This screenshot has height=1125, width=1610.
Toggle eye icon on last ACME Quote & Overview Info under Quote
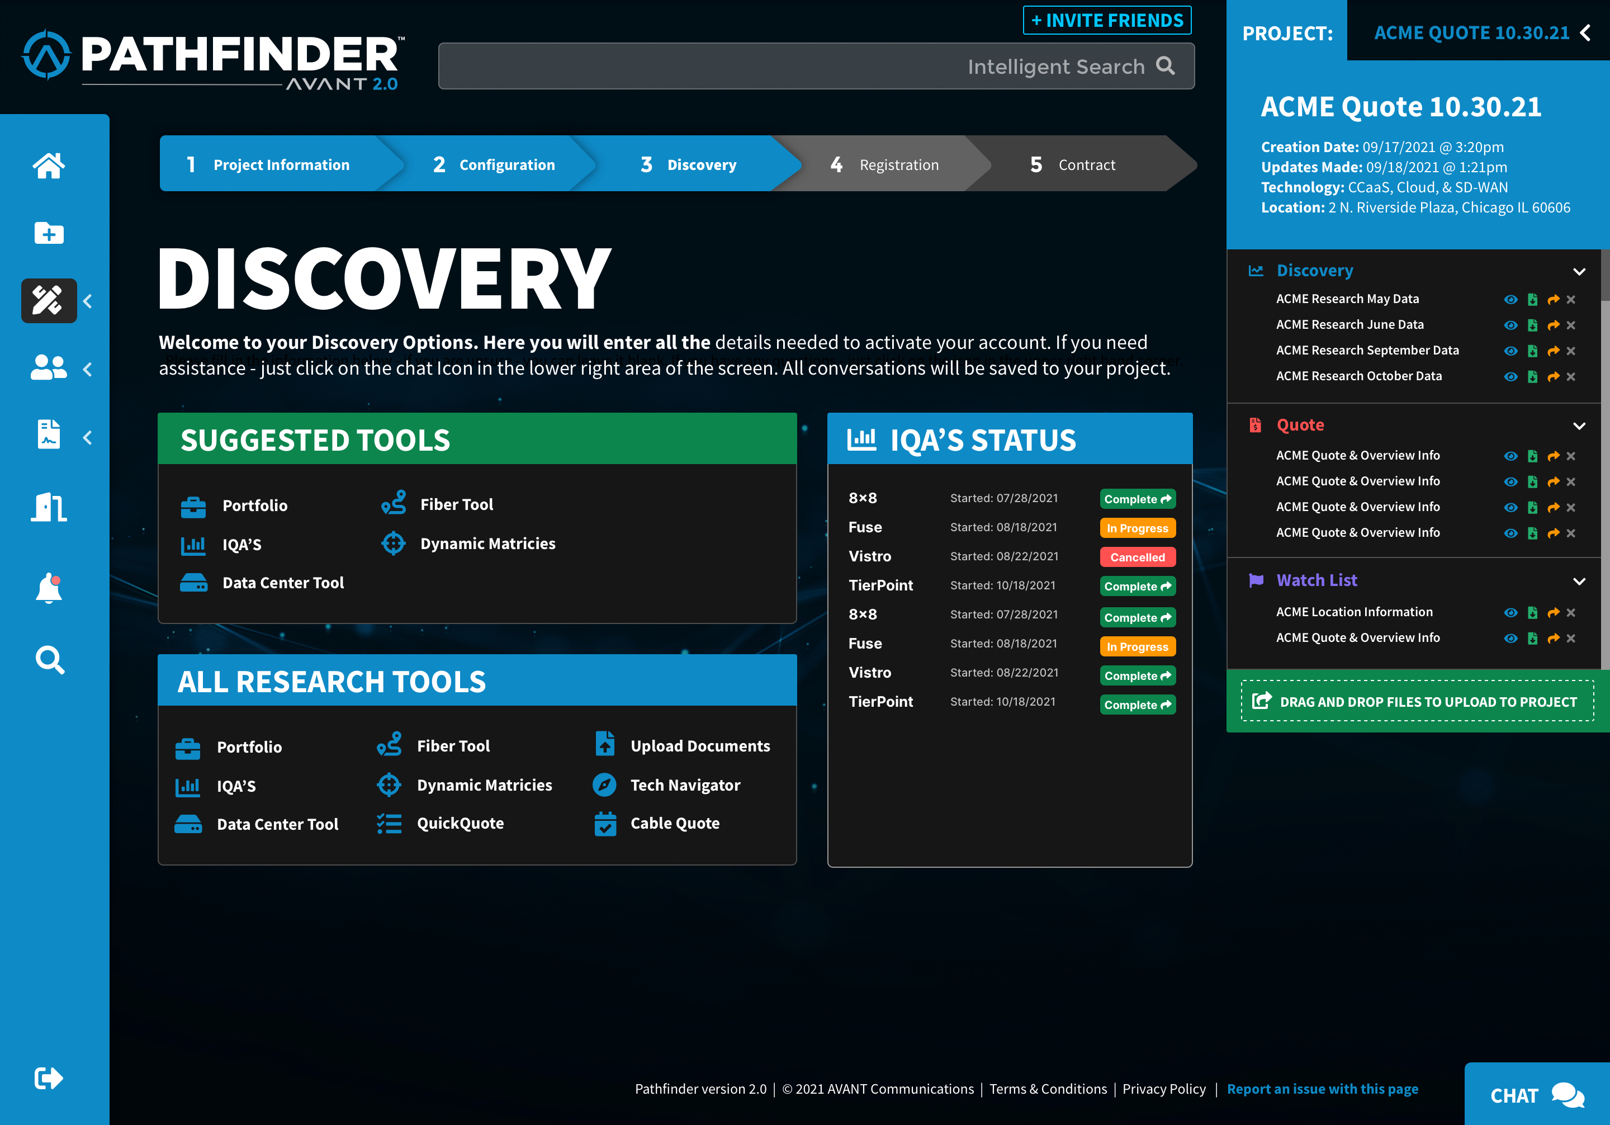1511,533
